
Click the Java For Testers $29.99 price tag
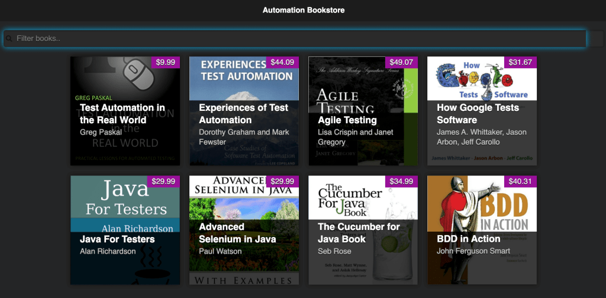click(x=163, y=181)
